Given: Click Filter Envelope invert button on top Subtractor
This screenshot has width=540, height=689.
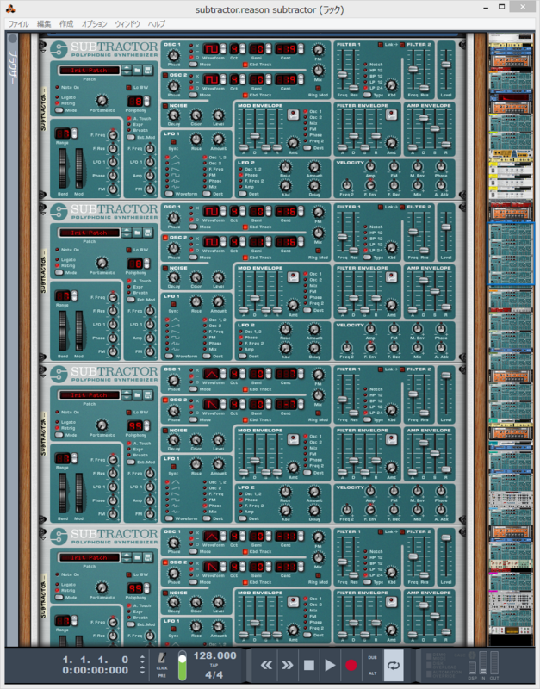Looking at the screenshot, I should (x=391, y=115).
